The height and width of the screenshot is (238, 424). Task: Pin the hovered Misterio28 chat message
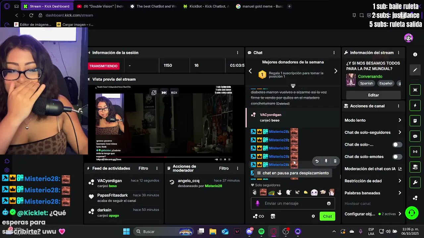[326, 161]
